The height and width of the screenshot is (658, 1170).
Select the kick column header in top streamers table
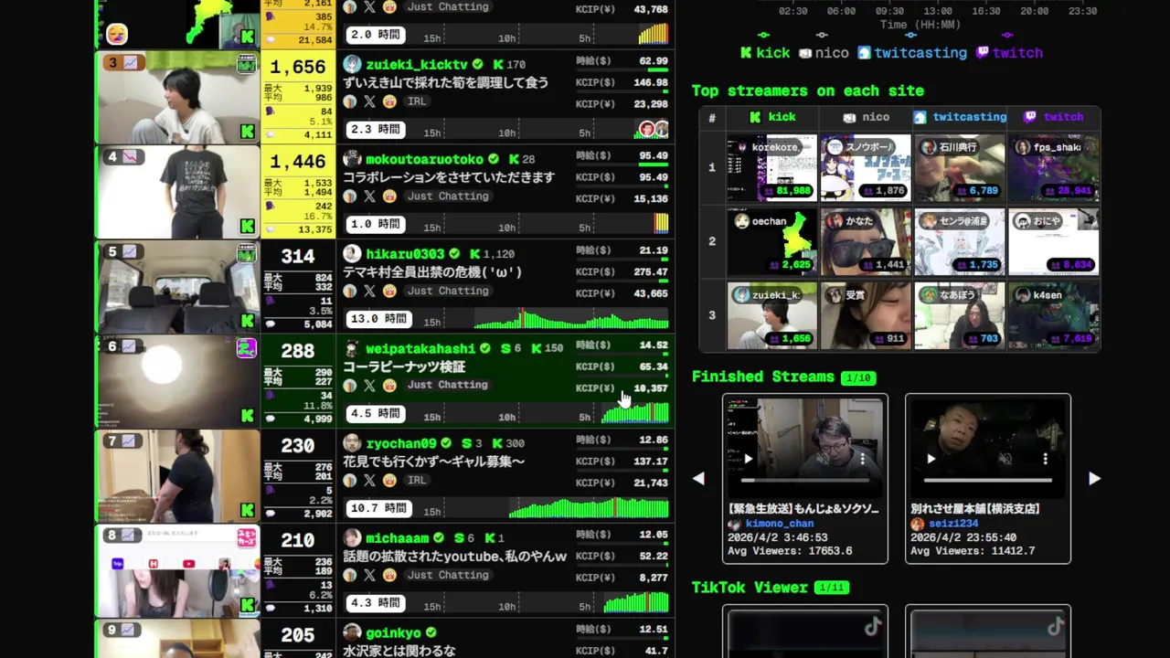pos(772,117)
